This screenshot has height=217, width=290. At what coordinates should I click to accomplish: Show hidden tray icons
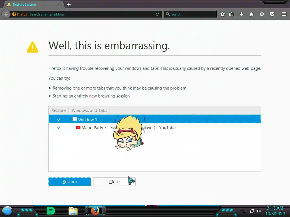pos(243,211)
